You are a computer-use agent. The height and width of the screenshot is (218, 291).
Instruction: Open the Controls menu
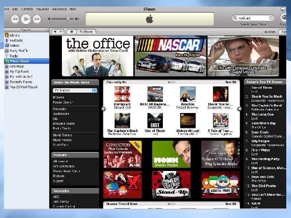tap(27, 9)
